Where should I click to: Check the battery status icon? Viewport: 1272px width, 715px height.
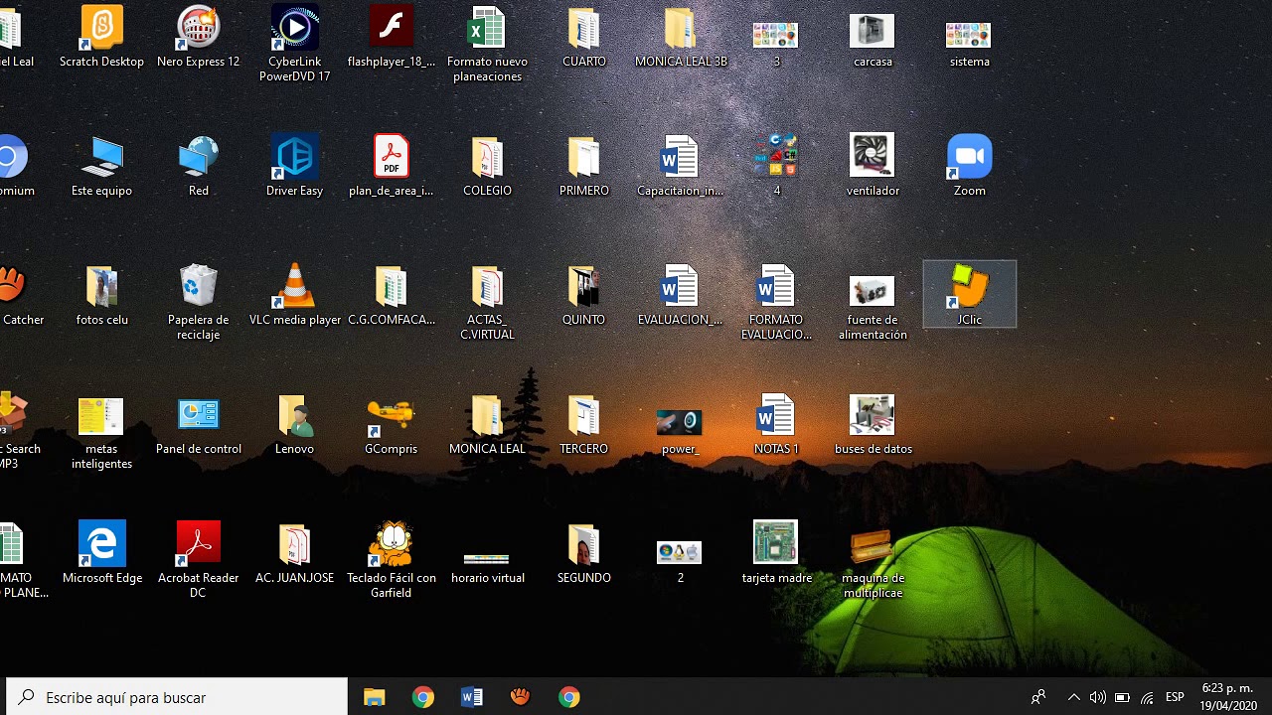[x=1122, y=697]
